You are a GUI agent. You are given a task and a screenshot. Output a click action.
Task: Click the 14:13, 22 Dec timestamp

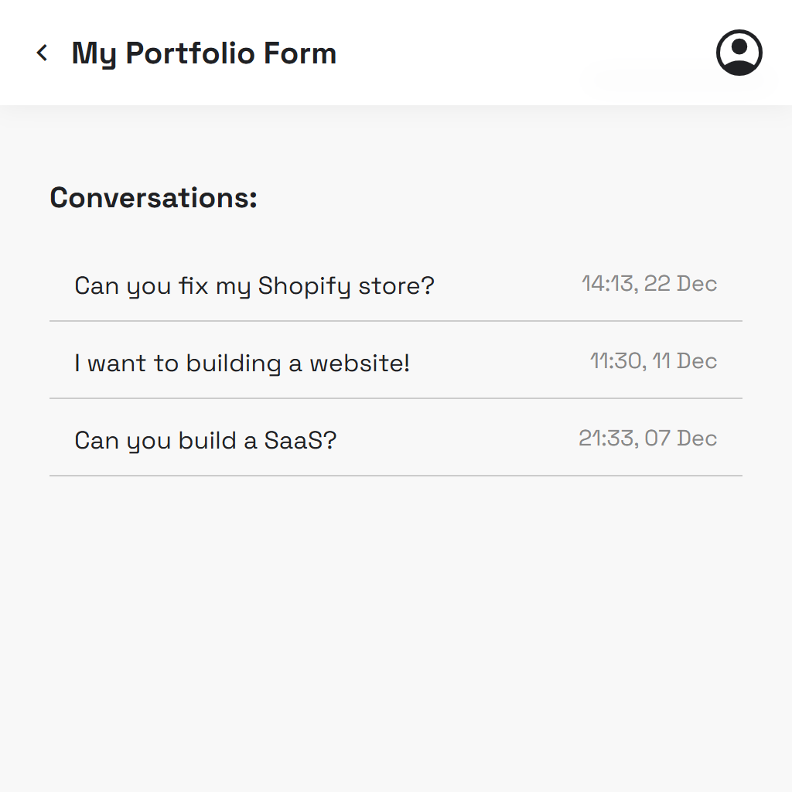(x=649, y=284)
